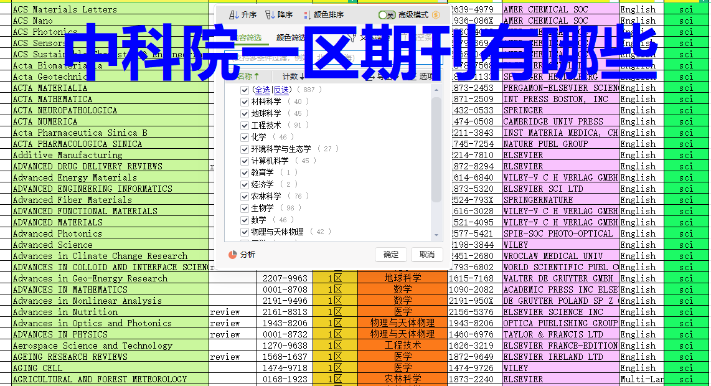This screenshot has height=386, width=711.
Task: Uncheck 化学 filter checkbox
Action: pos(245,137)
